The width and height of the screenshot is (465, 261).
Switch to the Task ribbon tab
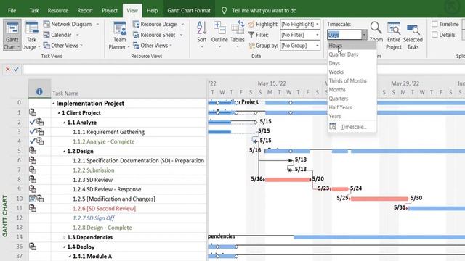pos(34,11)
